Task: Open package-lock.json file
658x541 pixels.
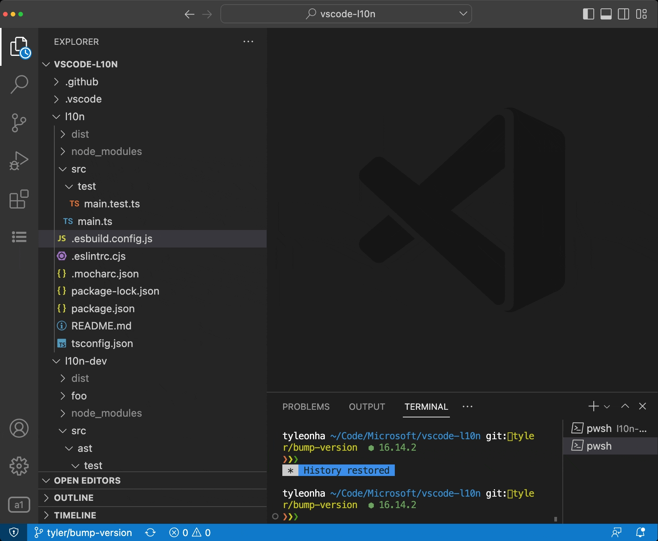Action: [x=152, y=291]
